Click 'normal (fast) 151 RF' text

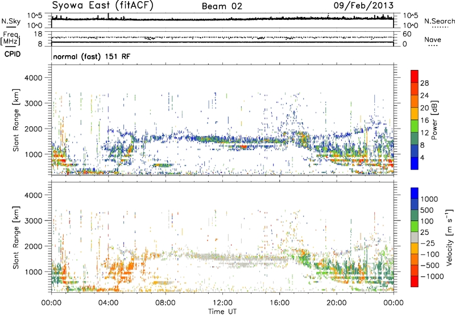click(x=92, y=56)
